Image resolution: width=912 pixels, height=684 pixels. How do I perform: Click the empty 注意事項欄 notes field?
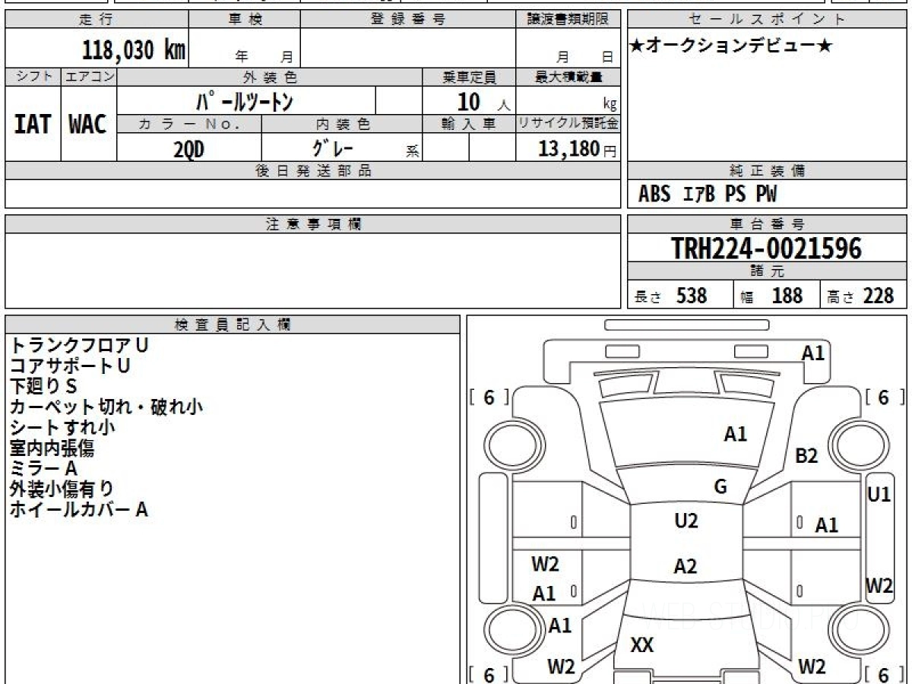point(313,271)
